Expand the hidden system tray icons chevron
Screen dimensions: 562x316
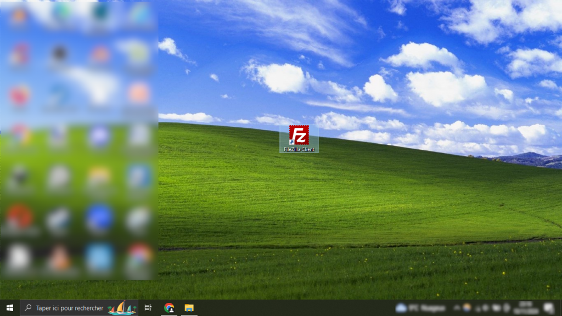pyautogui.click(x=456, y=308)
